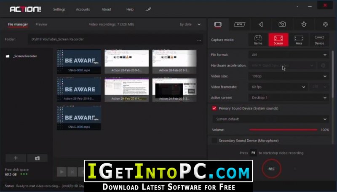Click the folder browse ellipsis button
Screen dimensions: 337x192
pos(199,40)
